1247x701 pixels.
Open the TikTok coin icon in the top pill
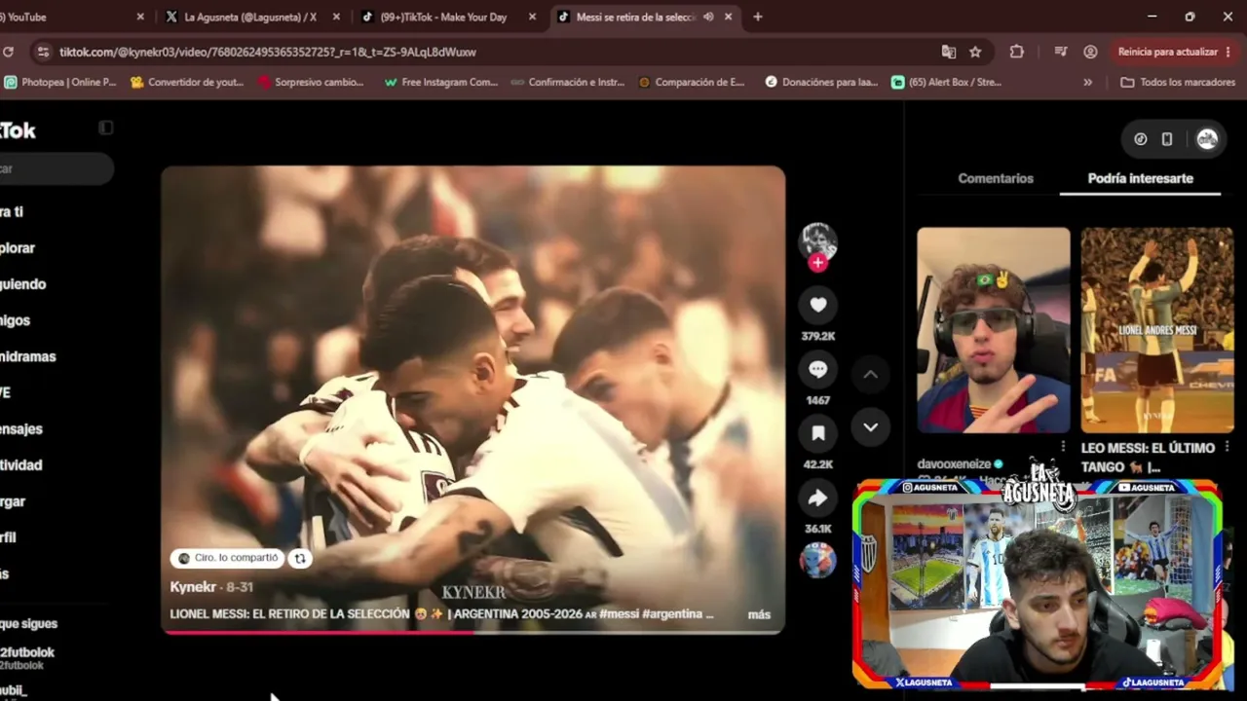click(x=1140, y=139)
